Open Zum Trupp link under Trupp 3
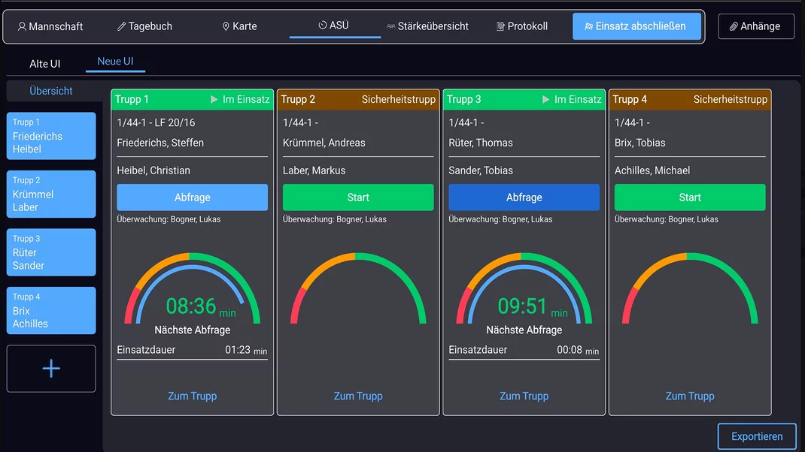The width and height of the screenshot is (805, 452). (x=524, y=396)
